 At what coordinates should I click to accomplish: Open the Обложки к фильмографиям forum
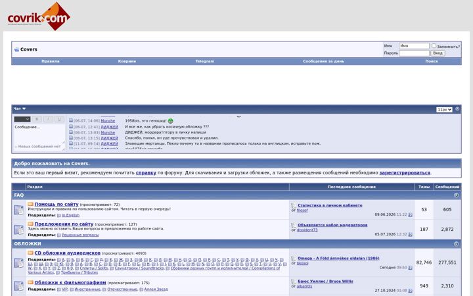coord(70,283)
